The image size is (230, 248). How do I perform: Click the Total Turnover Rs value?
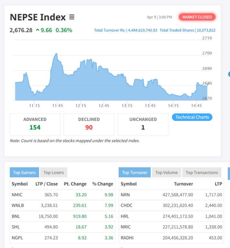tap(143, 30)
